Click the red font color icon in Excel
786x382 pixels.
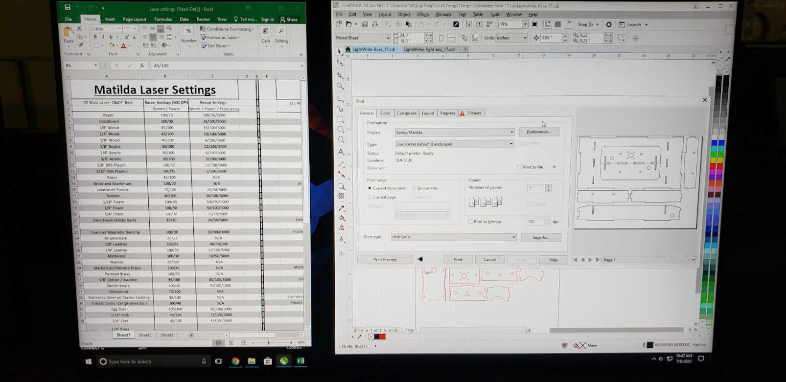coord(123,45)
